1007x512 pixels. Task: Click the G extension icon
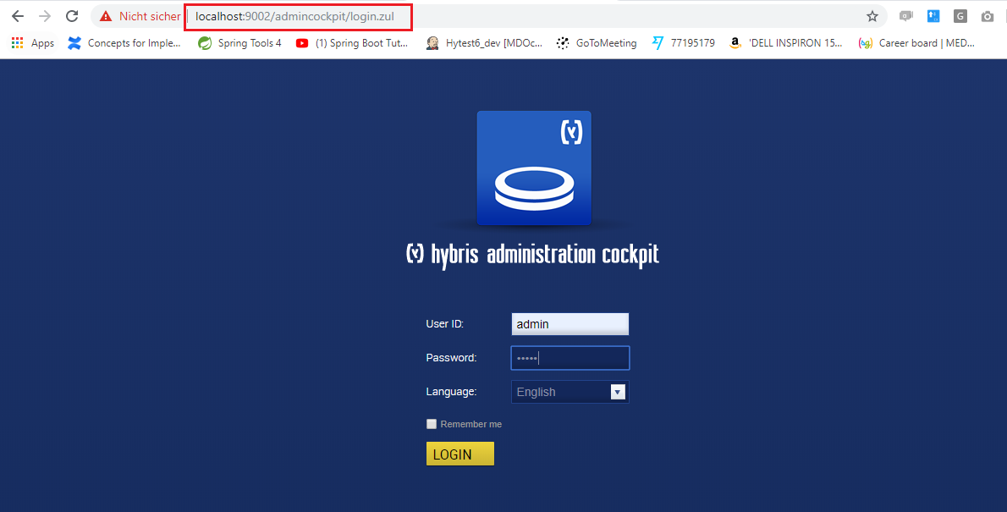(960, 16)
